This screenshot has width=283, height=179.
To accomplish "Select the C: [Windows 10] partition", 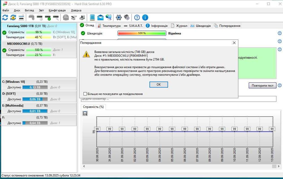I will (39, 84).
